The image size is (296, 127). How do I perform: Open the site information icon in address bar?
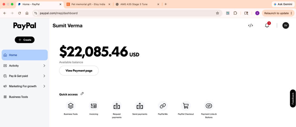[36, 13]
